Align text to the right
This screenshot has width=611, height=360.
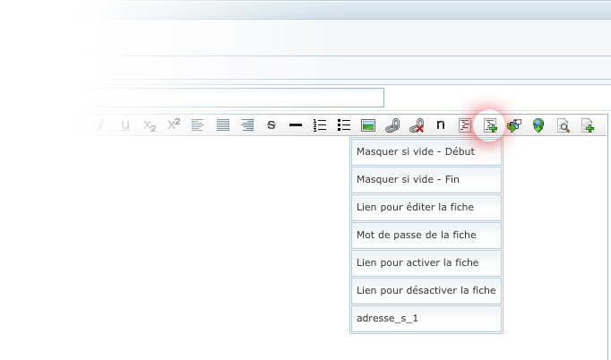pyautogui.click(x=247, y=125)
